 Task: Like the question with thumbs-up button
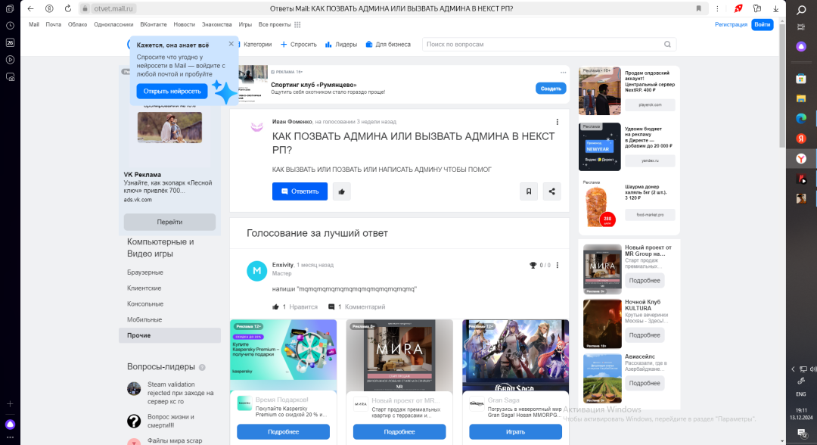click(x=342, y=191)
